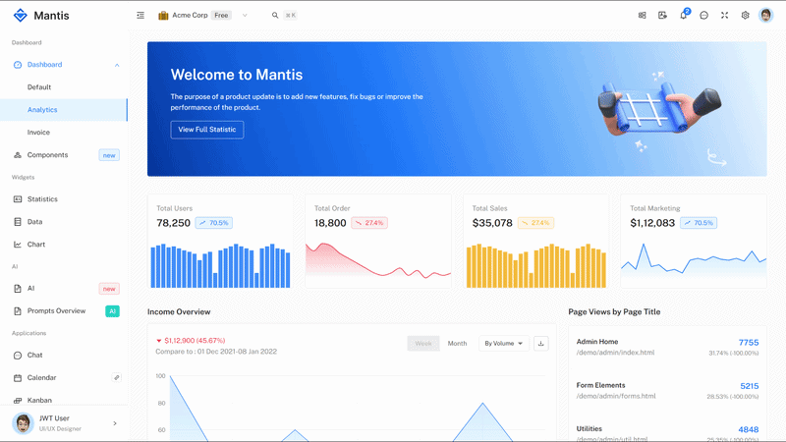Screen dimensions: 786x442
Task: Click the Form Elements value 5215
Action: pyautogui.click(x=750, y=386)
